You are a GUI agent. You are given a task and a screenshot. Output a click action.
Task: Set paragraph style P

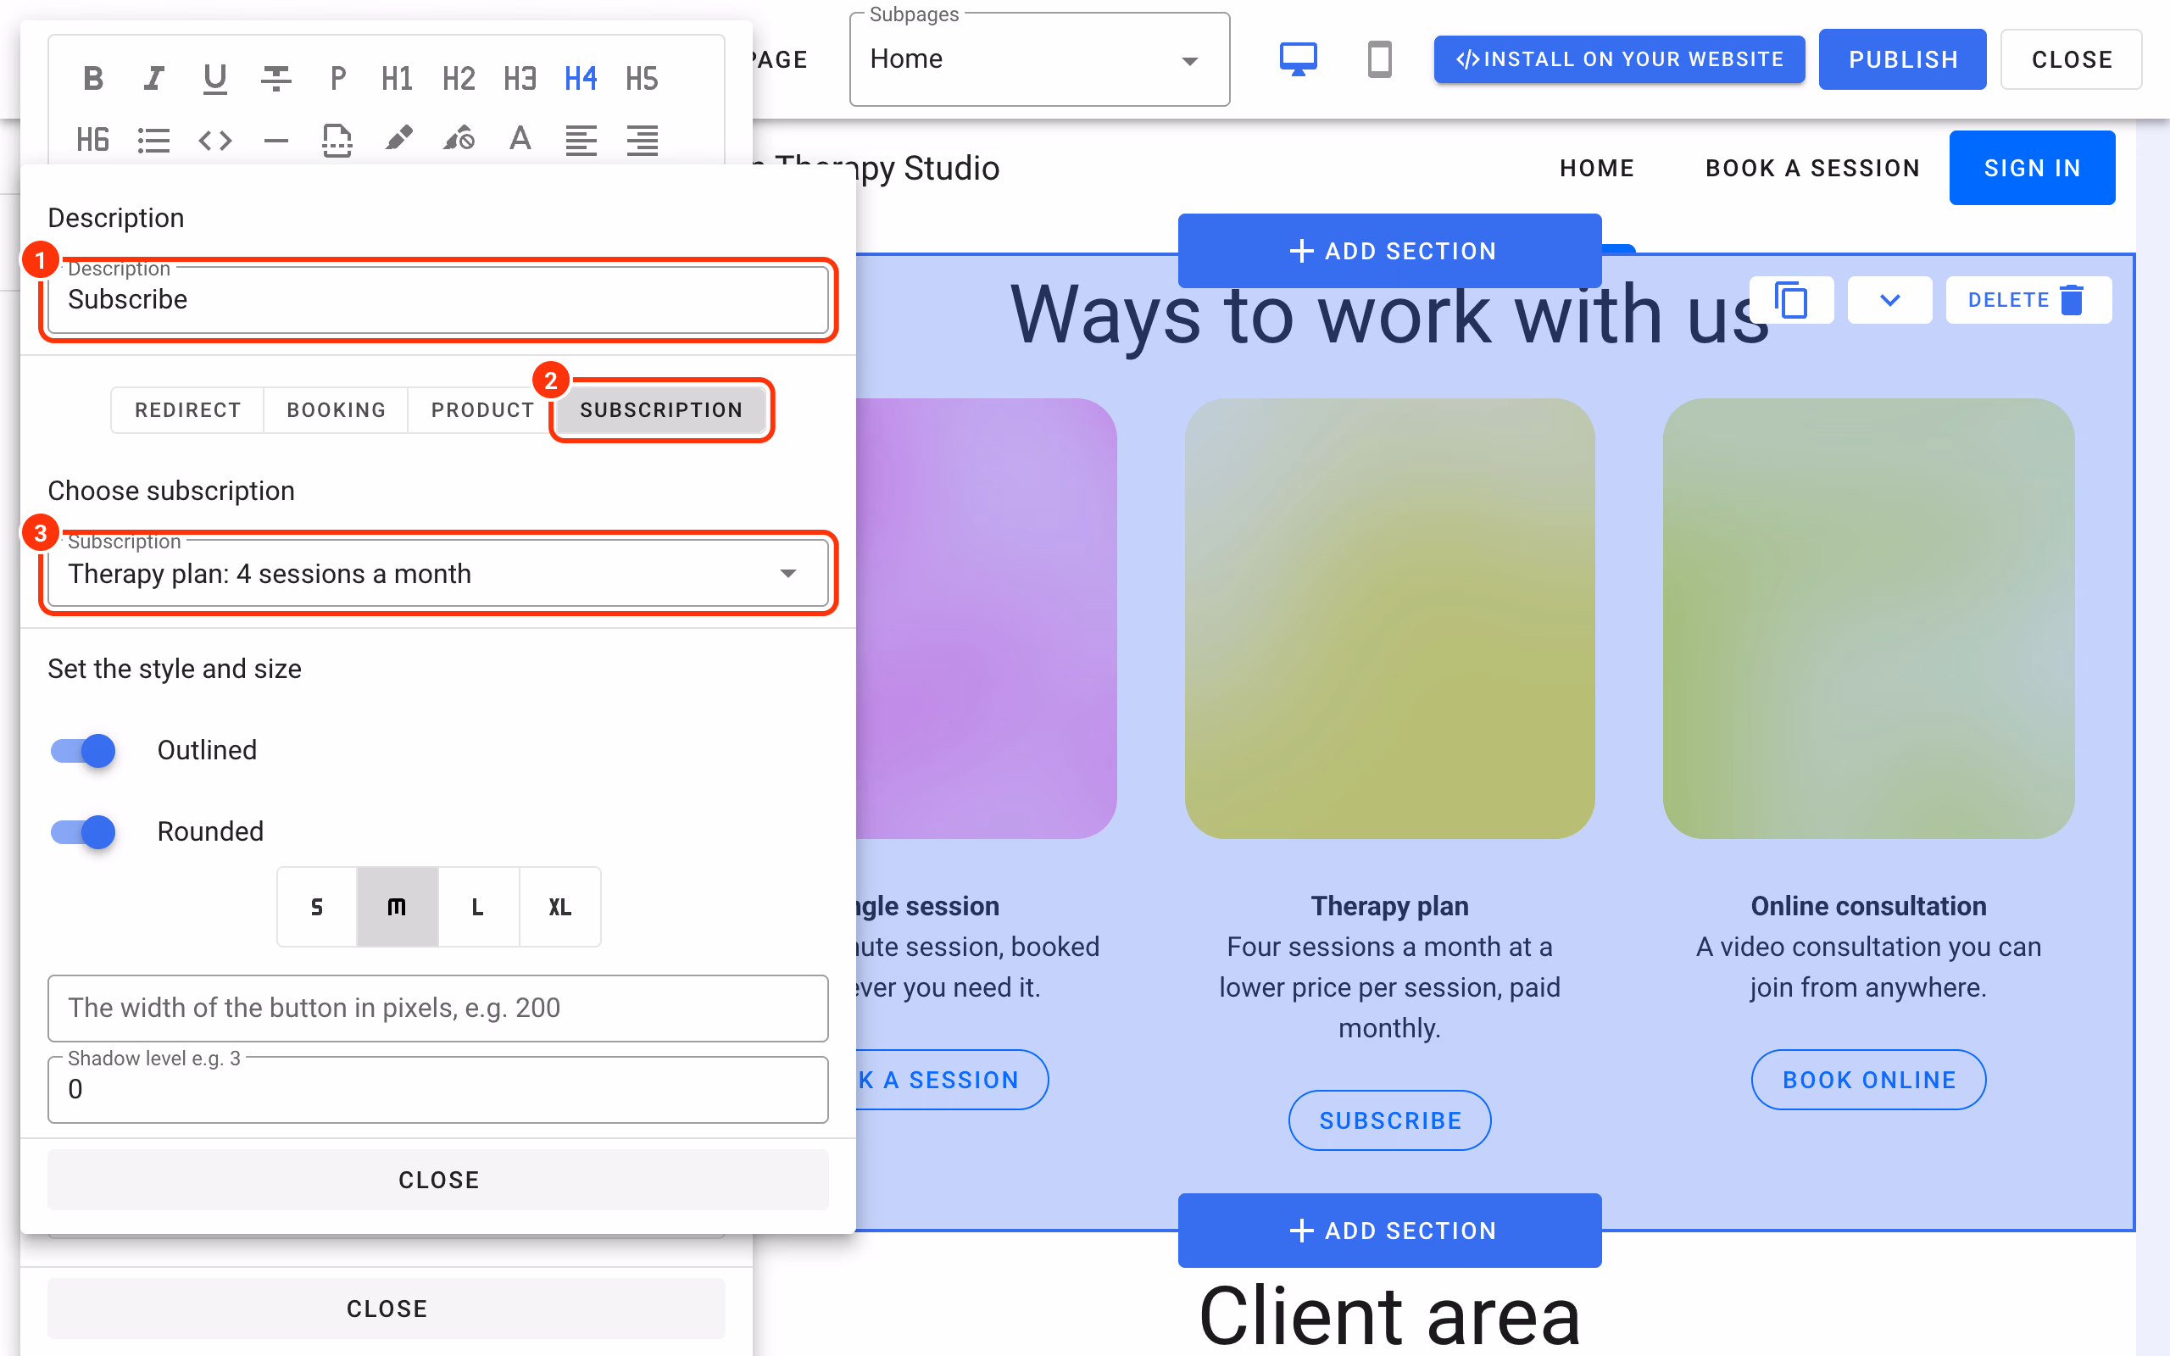click(337, 79)
